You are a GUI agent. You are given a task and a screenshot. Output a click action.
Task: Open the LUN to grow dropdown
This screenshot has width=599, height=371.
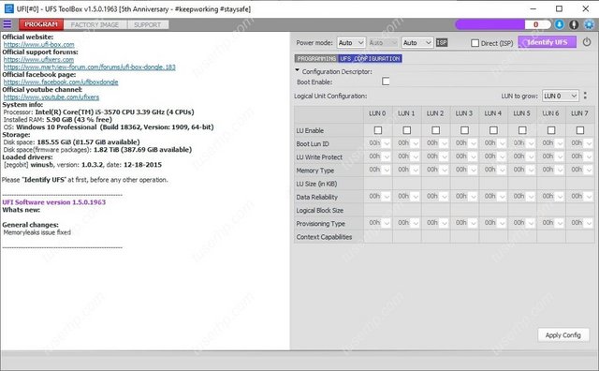561,96
